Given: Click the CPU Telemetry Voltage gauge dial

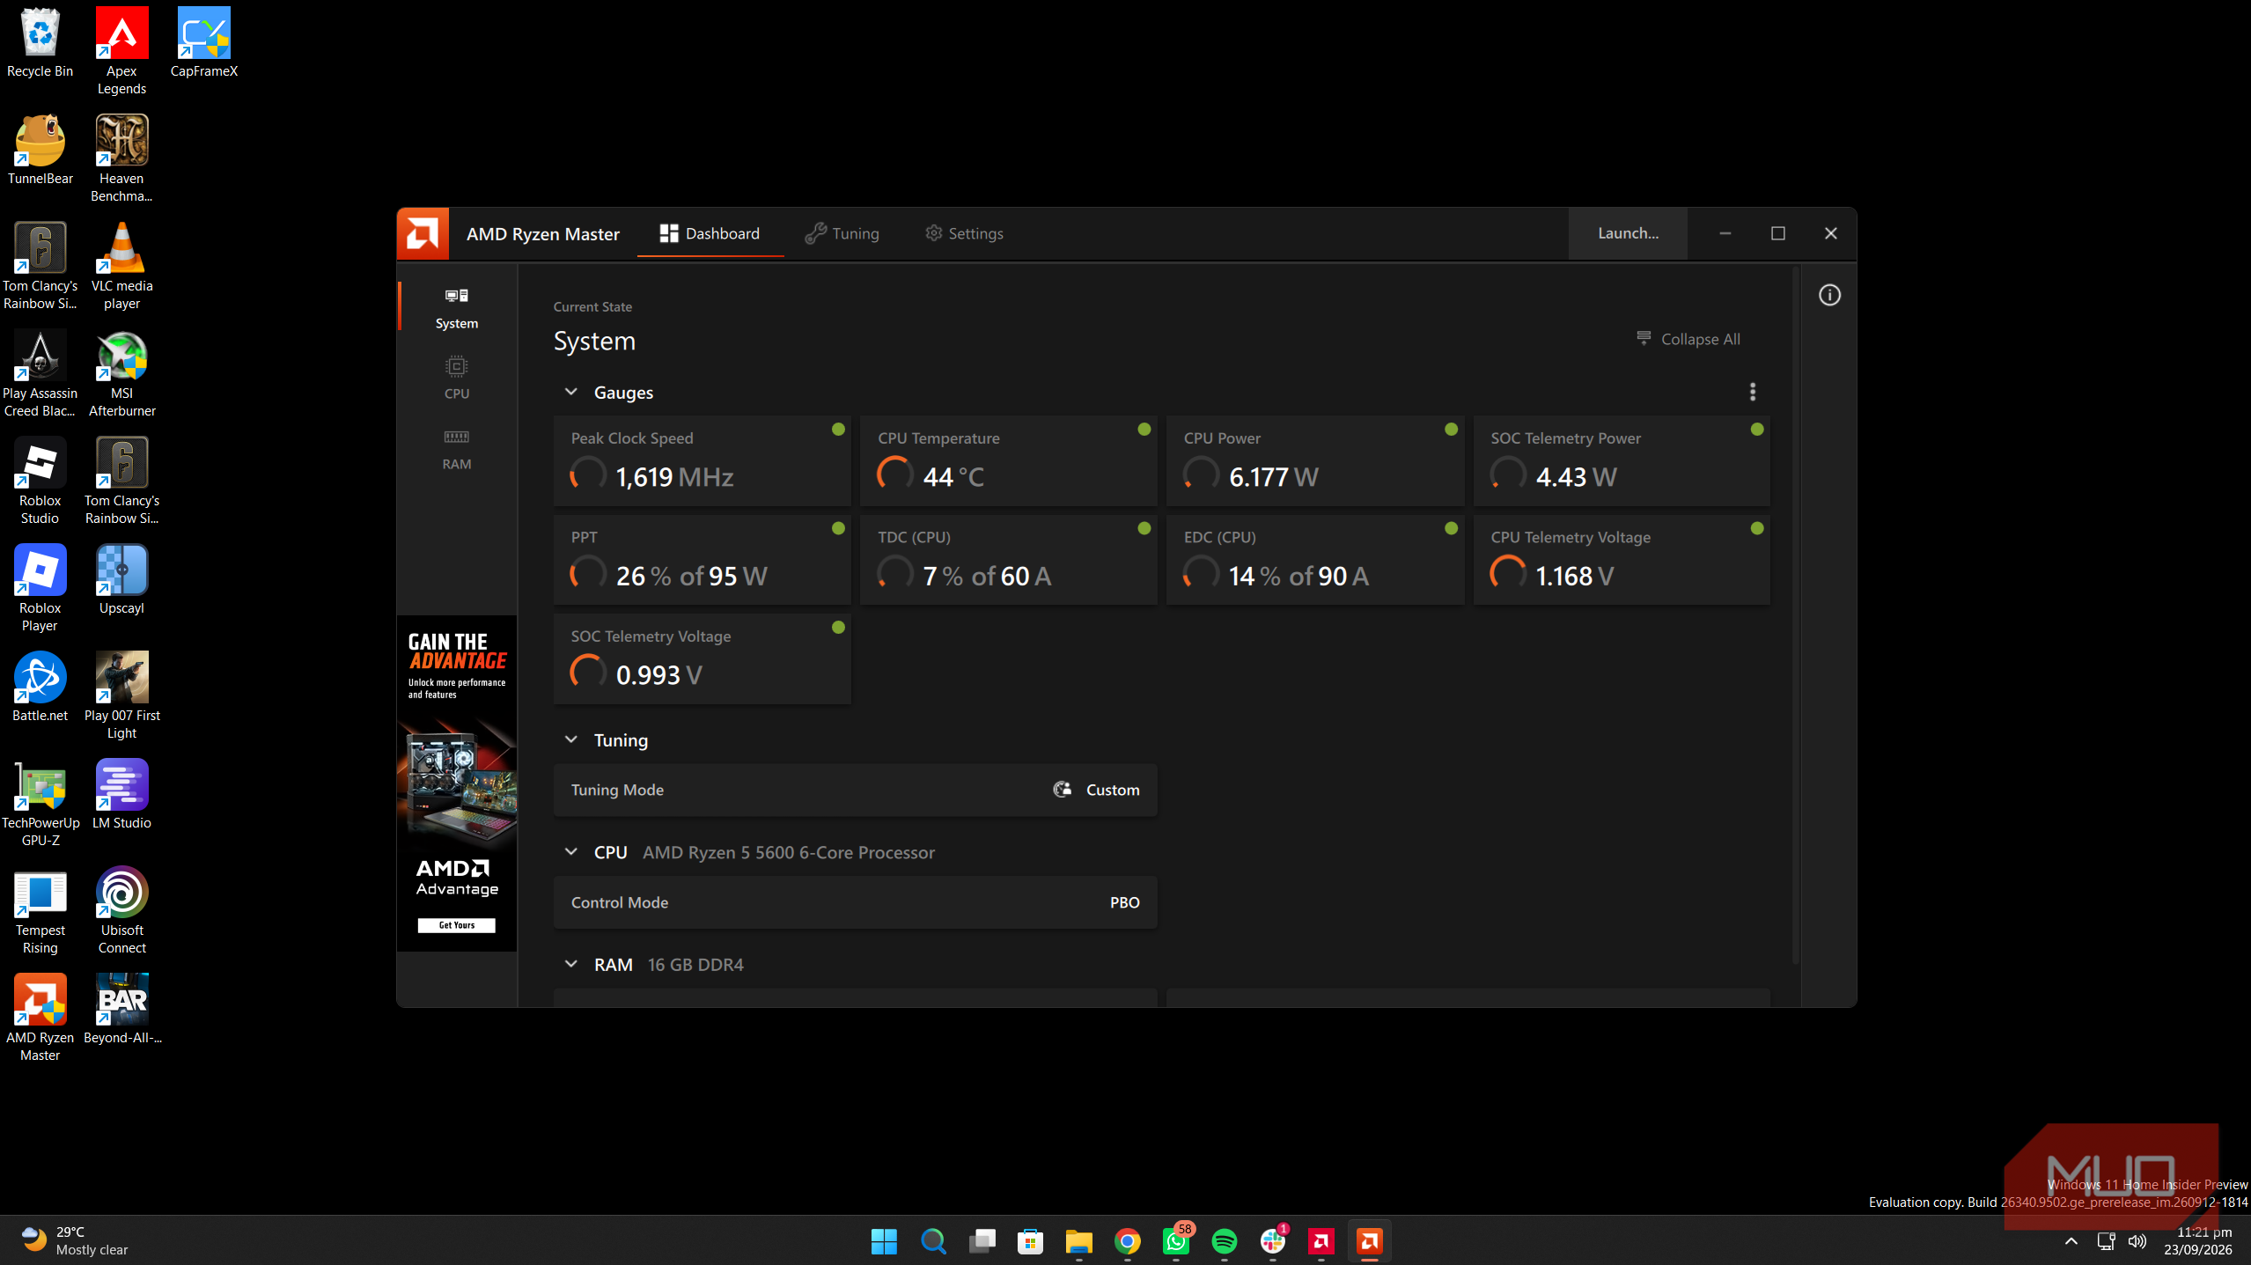Looking at the screenshot, I should click(1507, 574).
